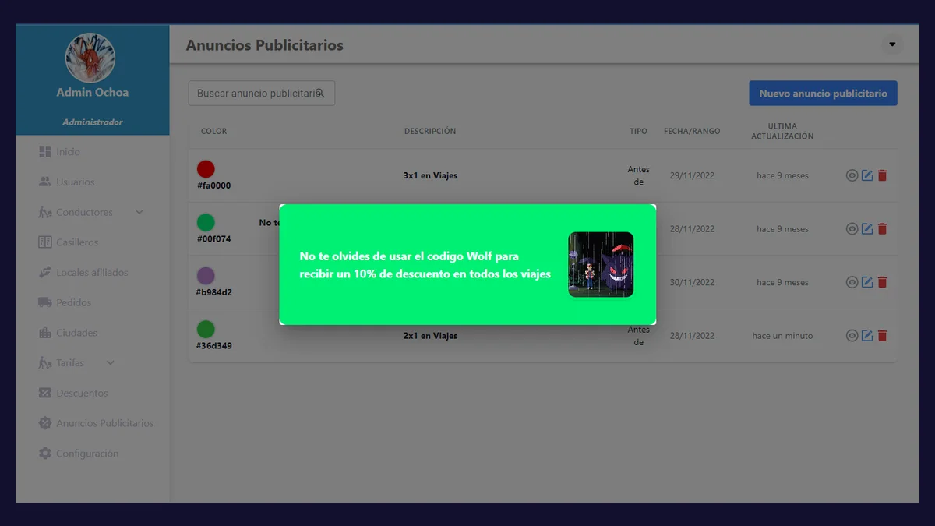Delete the 3x1 en Viajes announcement
The image size is (935, 526).
pyautogui.click(x=882, y=175)
